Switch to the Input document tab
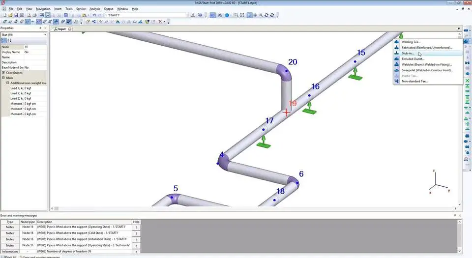This screenshot has height=258, width=472. pyautogui.click(x=62, y=29)
